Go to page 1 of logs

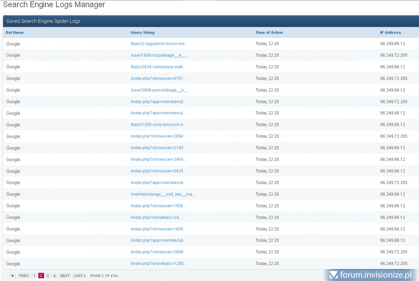[34, 276]
